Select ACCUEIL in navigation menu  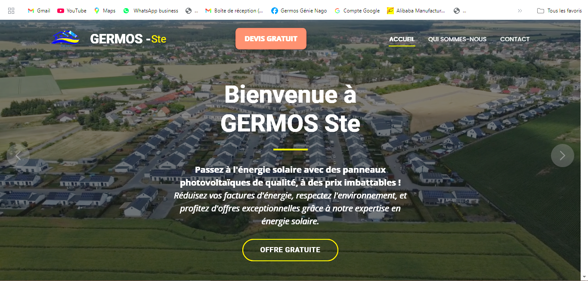[x=402, y=39]
